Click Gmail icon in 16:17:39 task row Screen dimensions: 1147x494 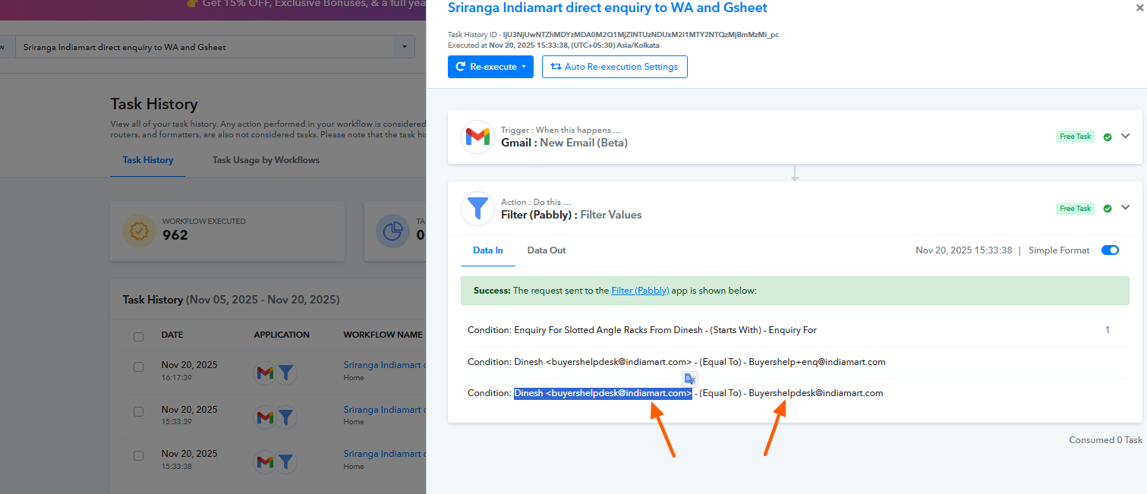point(264,373)
